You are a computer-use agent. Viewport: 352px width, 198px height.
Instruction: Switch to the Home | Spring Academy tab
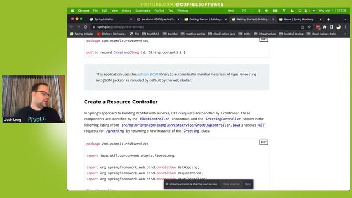click(x=300, y=20)
